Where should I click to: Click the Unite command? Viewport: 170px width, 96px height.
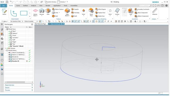[55, 13]
